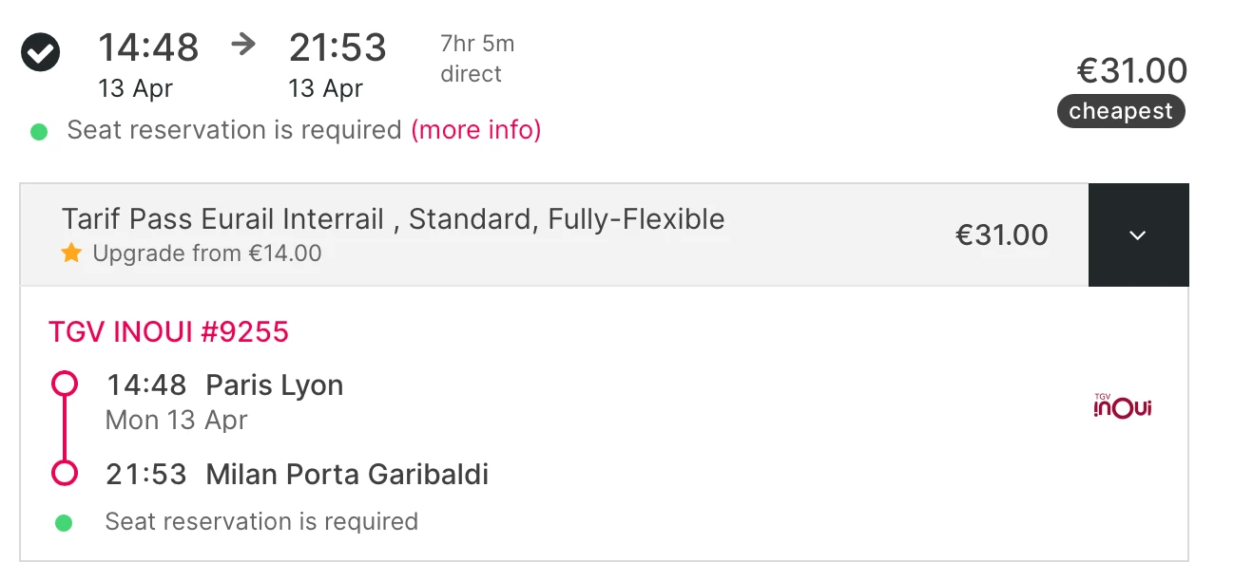The height and width of the screenshot is (581, 1234).
Task: Click the Milan Porta Garibaldi station name
Action: point(347,474)
